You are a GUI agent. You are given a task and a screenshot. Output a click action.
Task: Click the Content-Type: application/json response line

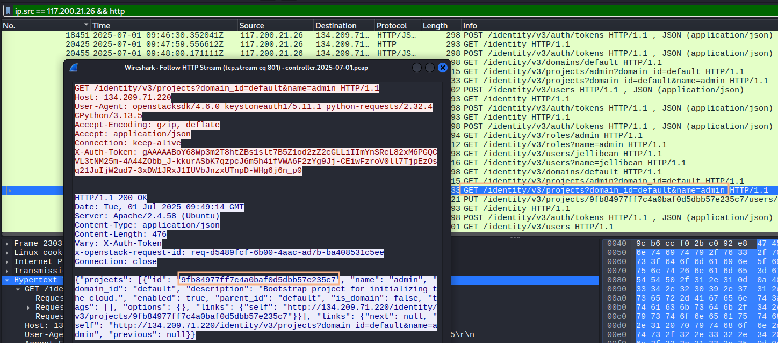tap(147, 225)
